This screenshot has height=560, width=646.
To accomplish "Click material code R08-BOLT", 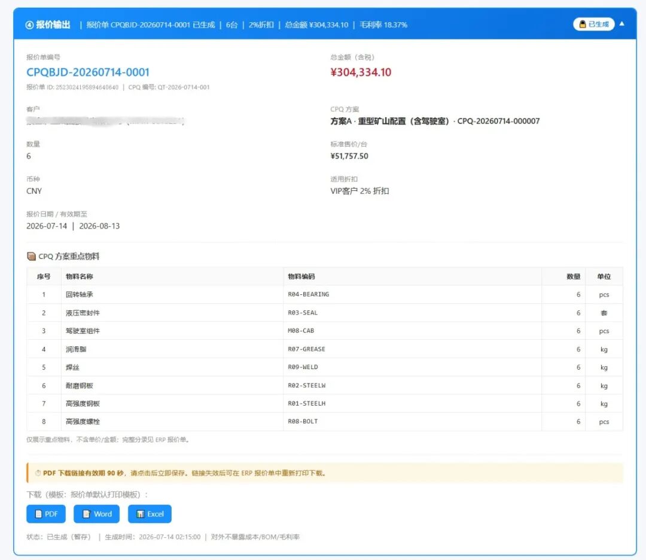I will 303,421.
